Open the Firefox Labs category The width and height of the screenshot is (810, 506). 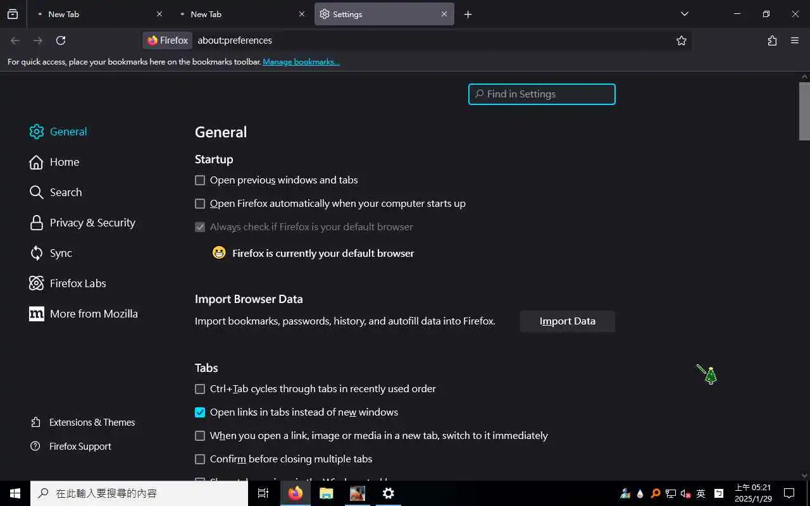(x=68, y=283)
